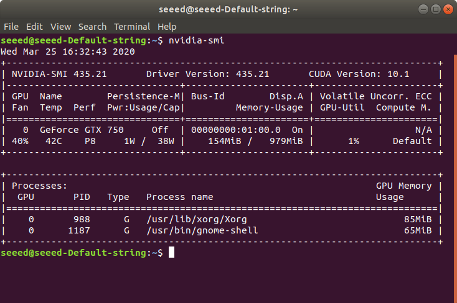Click the 'GPU-Util' header
The image size is (457, 303).
click(x=342, y=108)
